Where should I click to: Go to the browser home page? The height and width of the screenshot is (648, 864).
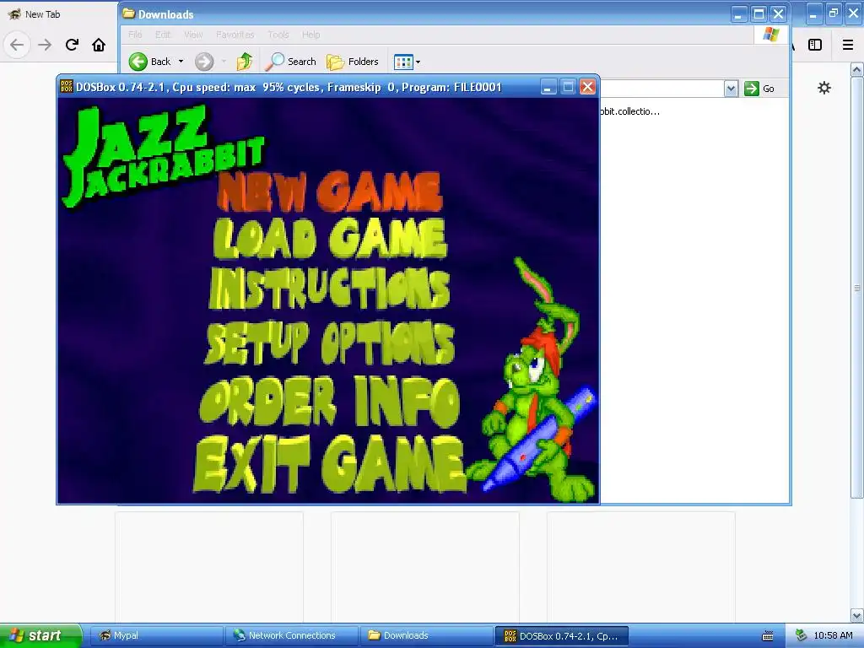[99, 45]
